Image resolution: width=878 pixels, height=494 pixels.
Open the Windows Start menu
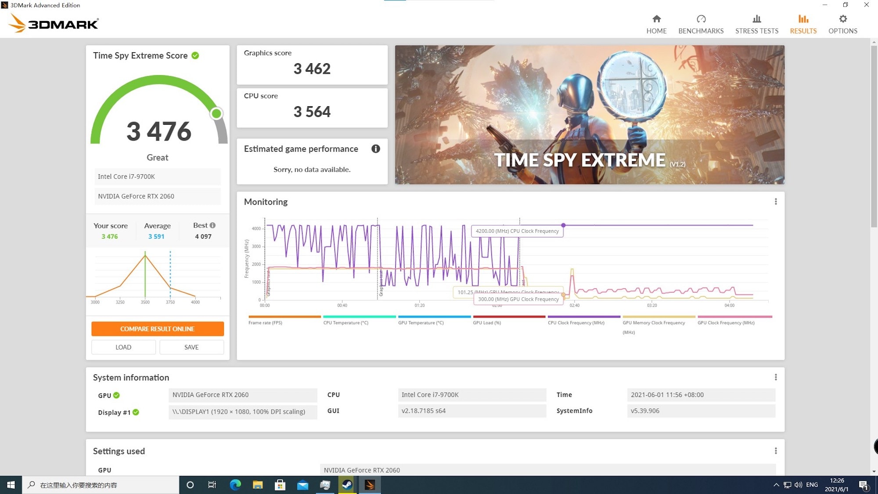(11, 485)
